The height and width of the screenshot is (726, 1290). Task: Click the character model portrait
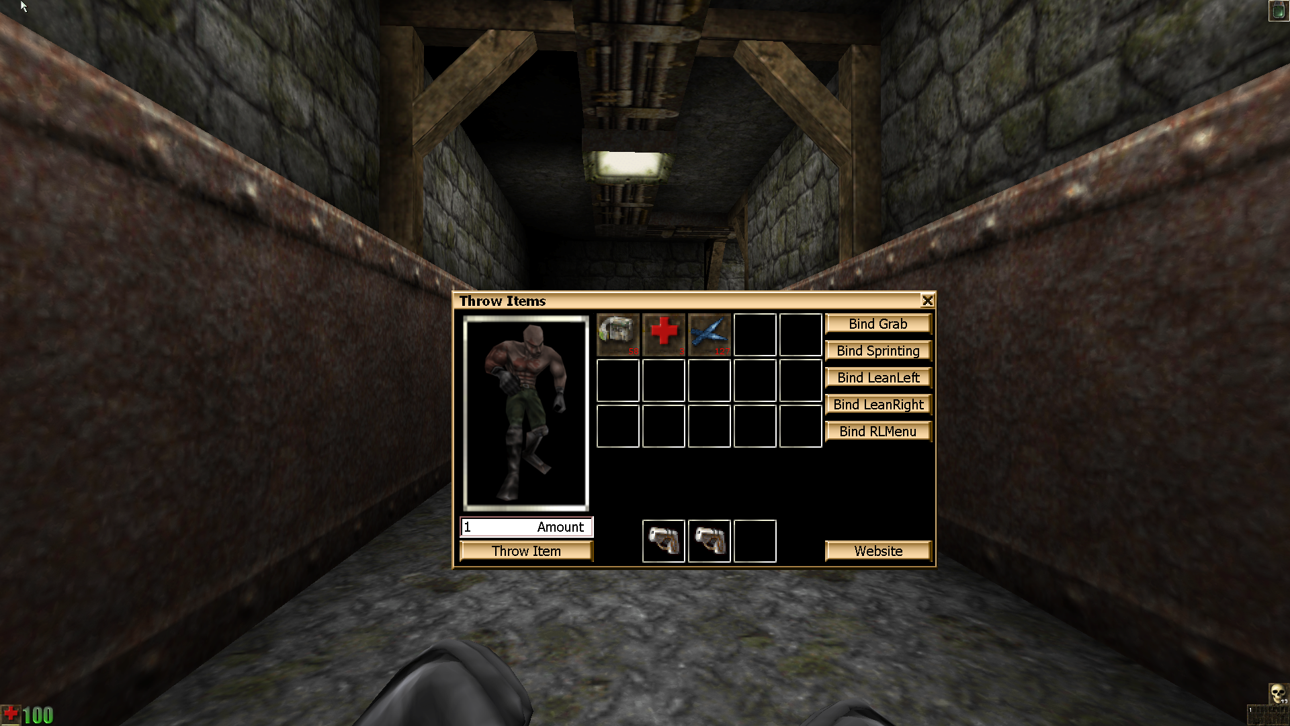click(x=525, y=412)
